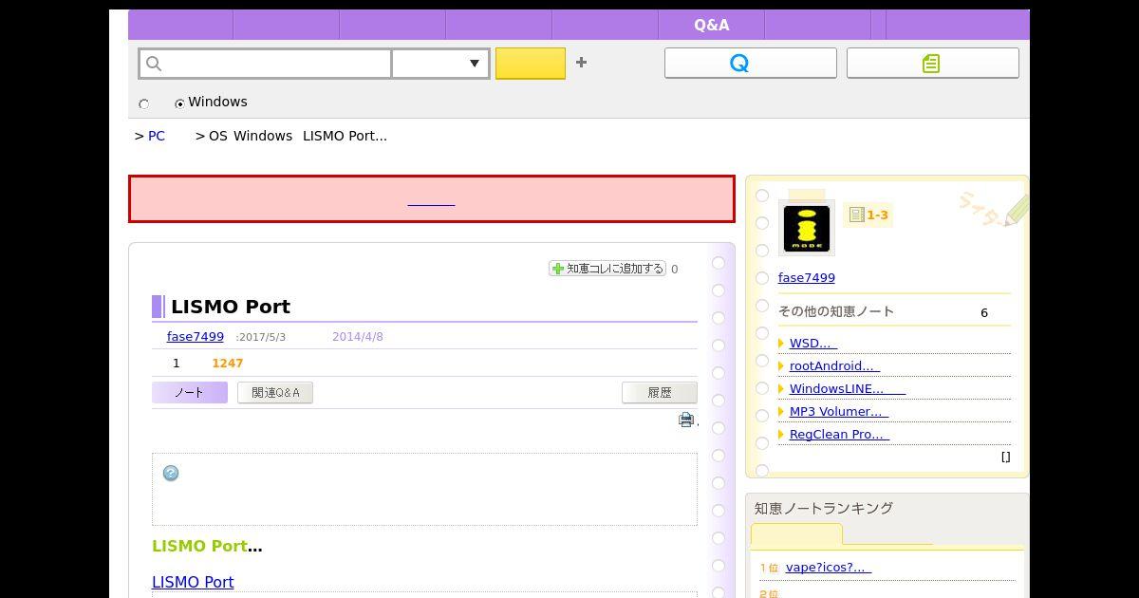The height and width of the screenshot is (598, 1139).
Task: Click その他の知恵ノート heading text
Action: point(836,311)
